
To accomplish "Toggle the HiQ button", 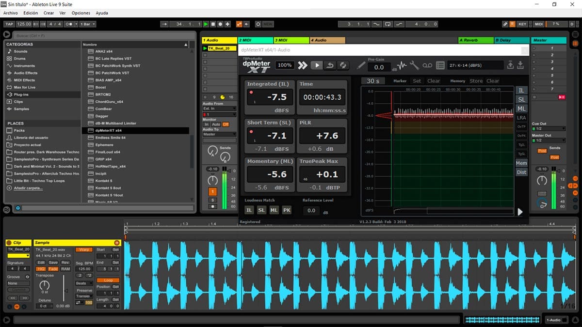I will pyautogui.click(x=41, y=269).
